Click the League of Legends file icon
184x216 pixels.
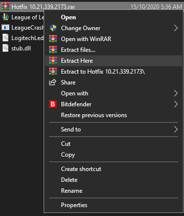5,17
